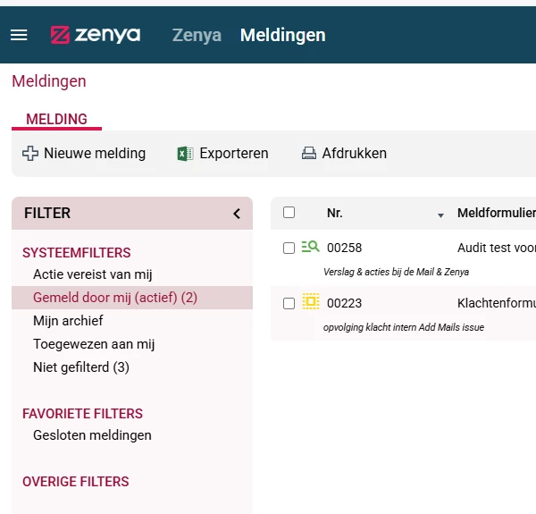The width and height of the screenshot is (536, 514).
Task: Check the box for melding 00223
Action: pos(289,303)
